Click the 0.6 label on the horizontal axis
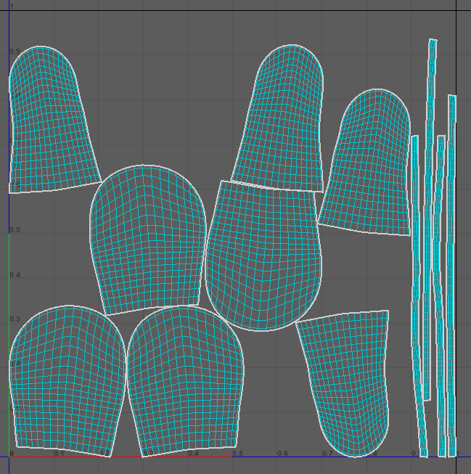The width and height of the screenshot is (471, 474). (282, 453)
